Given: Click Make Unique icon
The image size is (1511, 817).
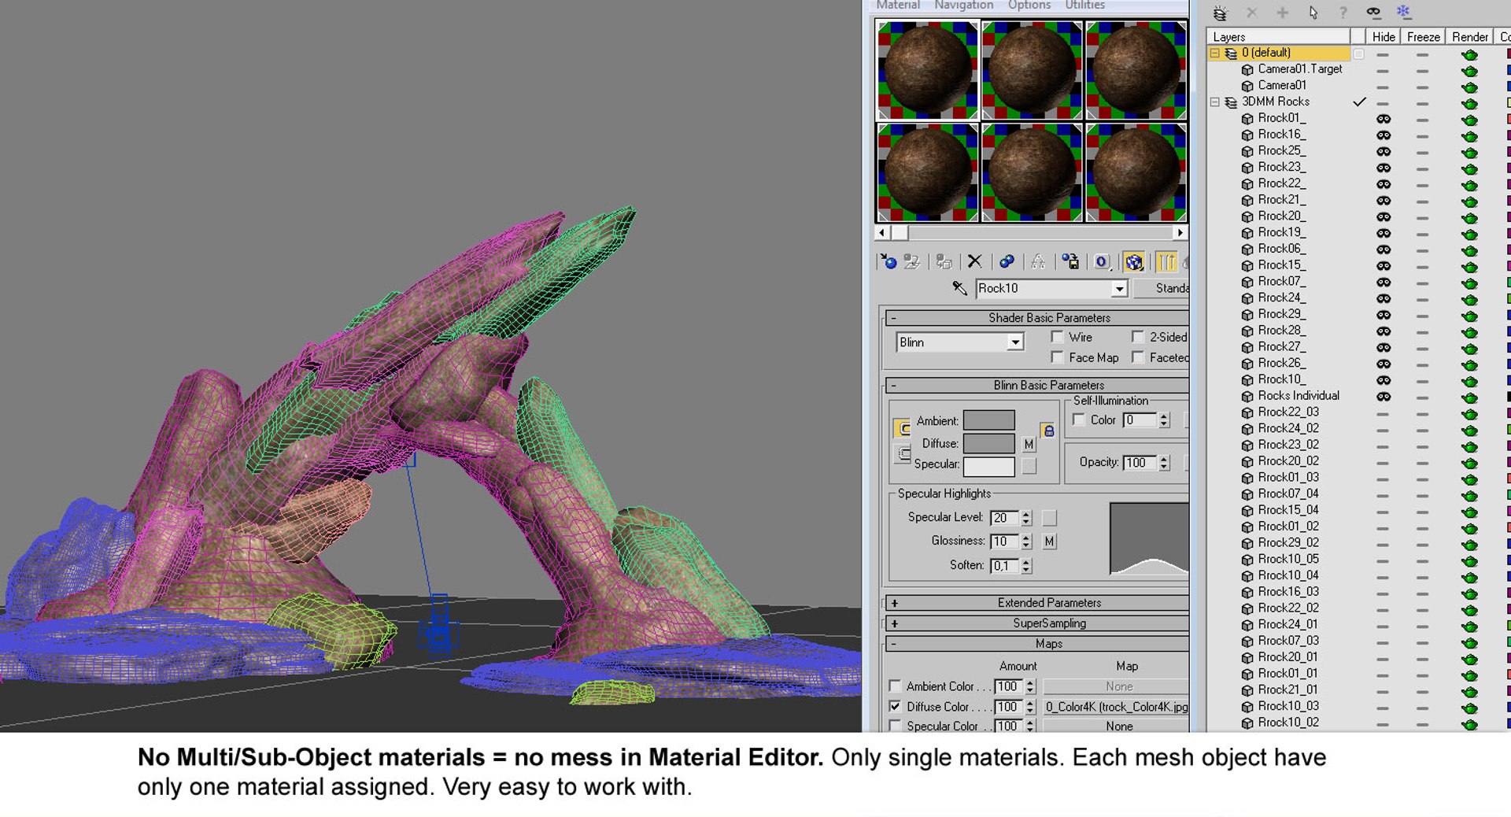Looking at the screenshot, I should click(x=1038, y=262).
